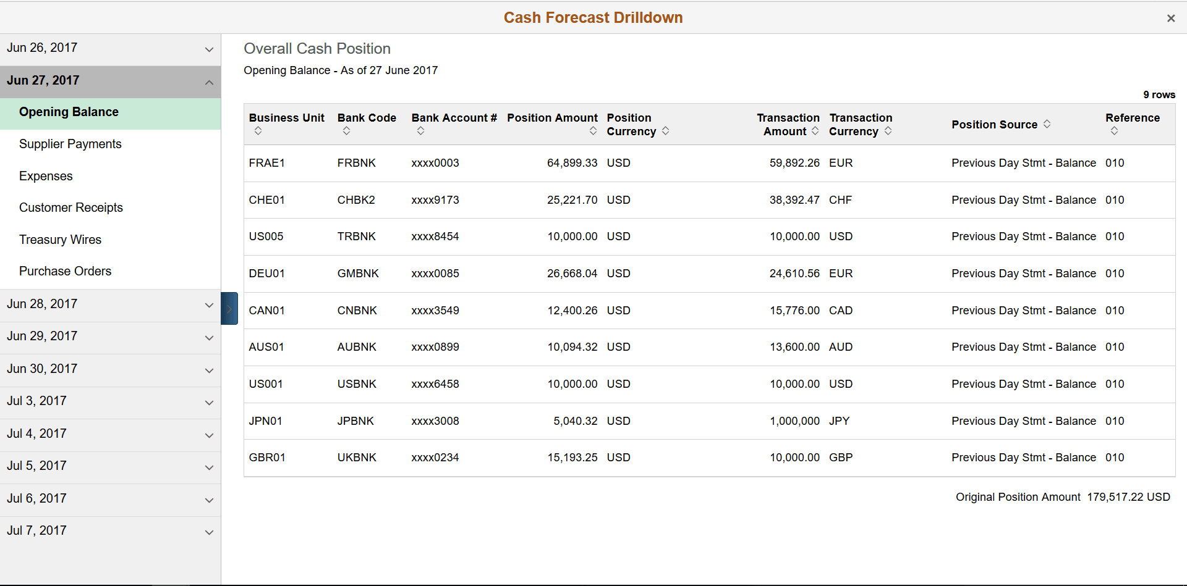Image resolution: width=1187 pixels, height=586 pixels.
Task: Switch to Customer Receipts
Action: (x=70, y=207)
